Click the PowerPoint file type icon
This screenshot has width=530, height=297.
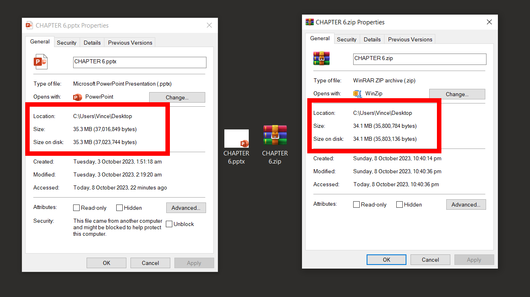[x=40, y=61]
